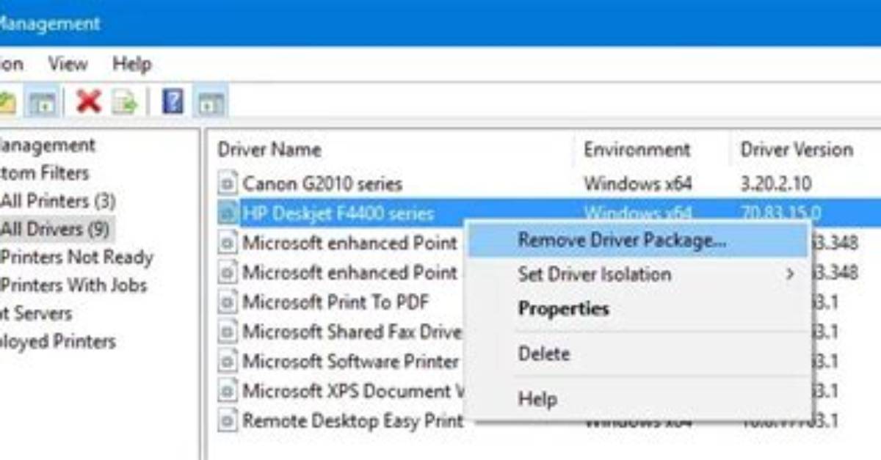Select Properties in the context menu
Viewport: 881px width, 460px height.
[639, 309]
